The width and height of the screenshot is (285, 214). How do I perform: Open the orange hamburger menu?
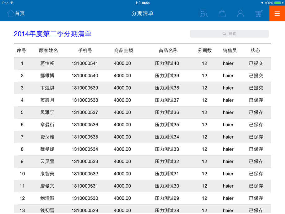[277, 13]
